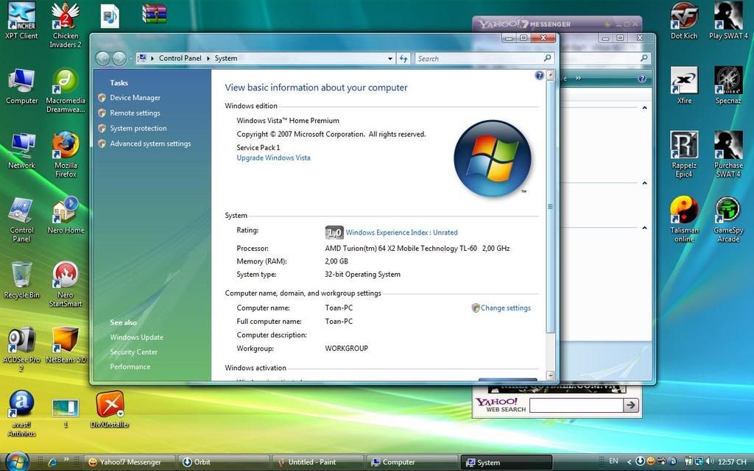Open the XPT Client desktop icon
The width and height of the screenshot is (754, 471).
pos(21,21)
